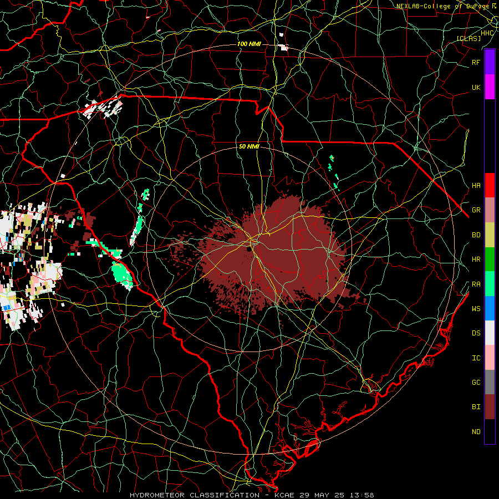The width and height of the screenshot is (499, 499).
Task: Click the 'ND' legend label
Action: 476,432
